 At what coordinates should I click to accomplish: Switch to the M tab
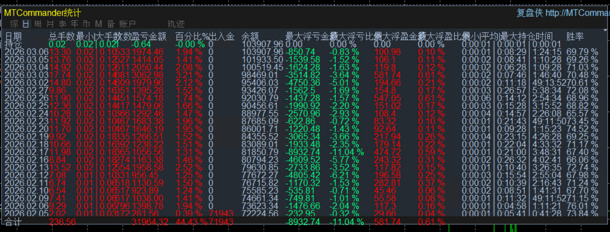(98, 24)
